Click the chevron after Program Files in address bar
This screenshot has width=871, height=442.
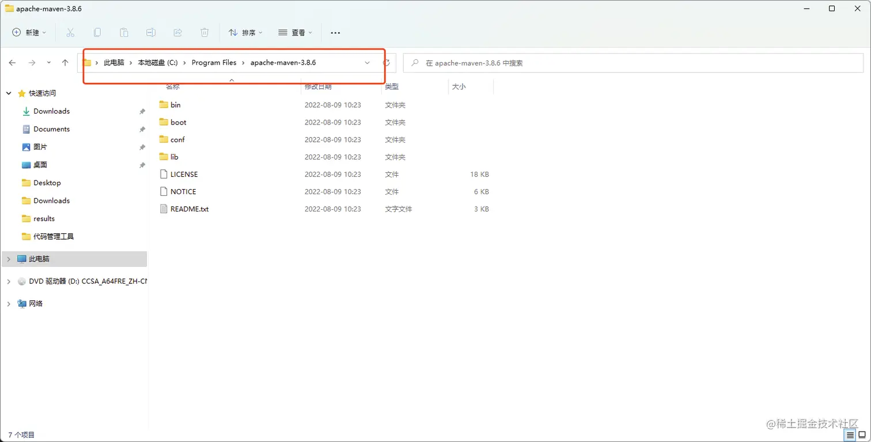[x=244, y=63]
